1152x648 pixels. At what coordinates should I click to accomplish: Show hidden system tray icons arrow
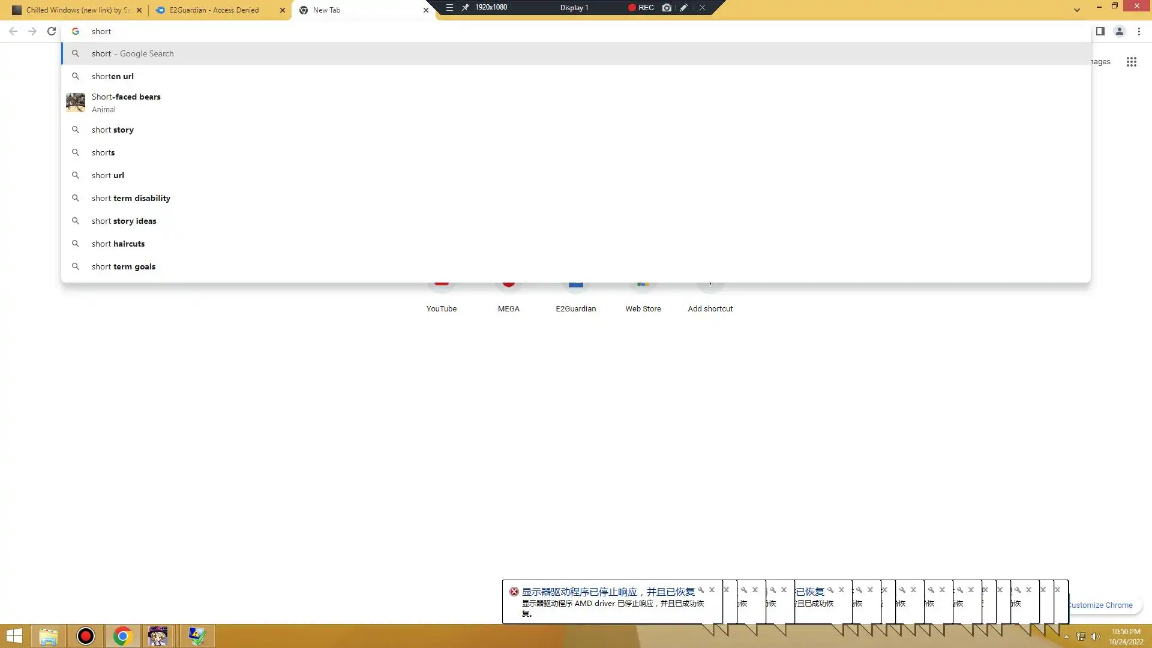point(1066,637)
